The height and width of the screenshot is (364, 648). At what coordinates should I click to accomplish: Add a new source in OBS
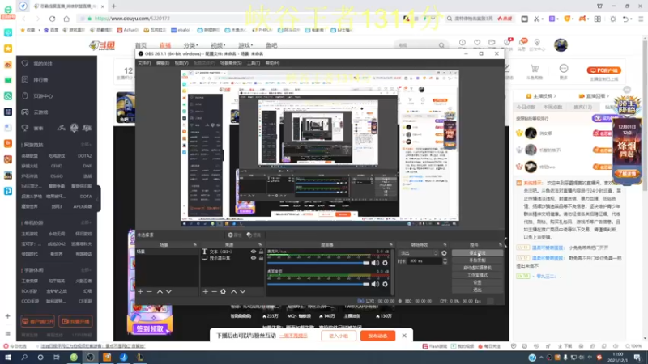coord(206,291)
